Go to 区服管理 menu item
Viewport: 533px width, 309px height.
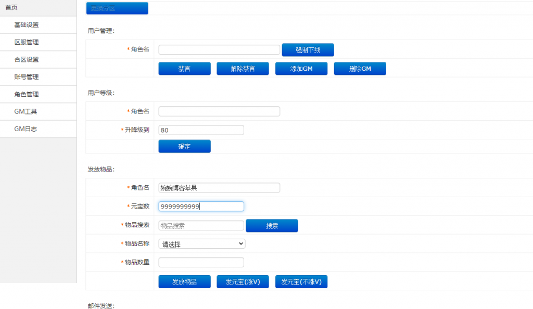pyautogui.click(x=27, y=42)
